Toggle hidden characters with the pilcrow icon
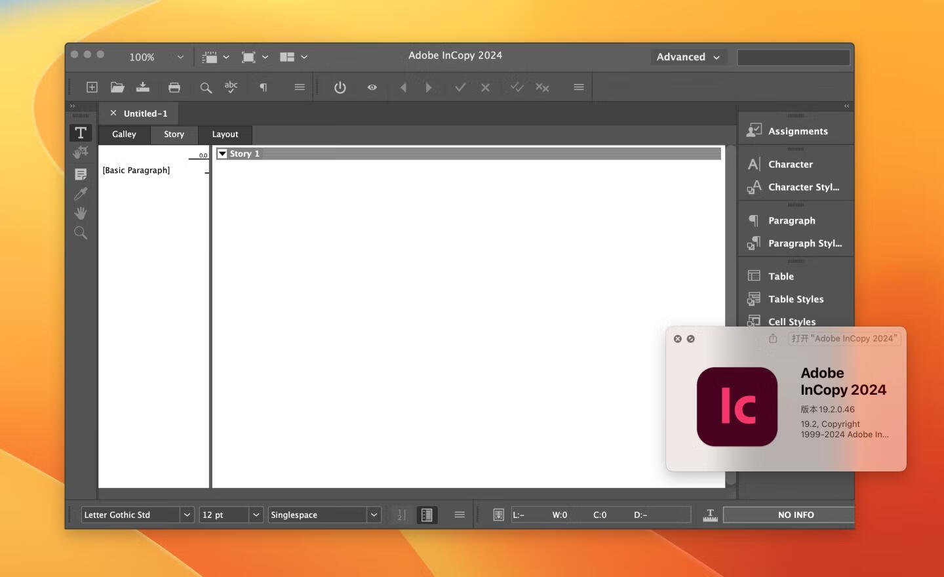 263,87
